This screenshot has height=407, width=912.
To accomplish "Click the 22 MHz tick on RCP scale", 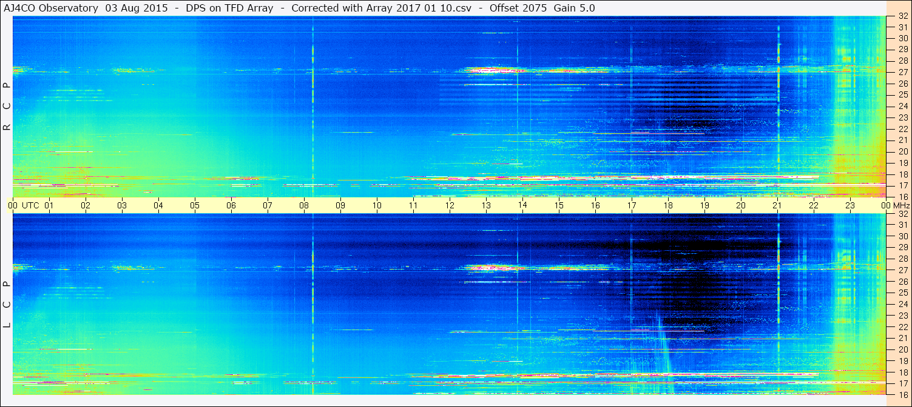I will (x=902, y=129).
